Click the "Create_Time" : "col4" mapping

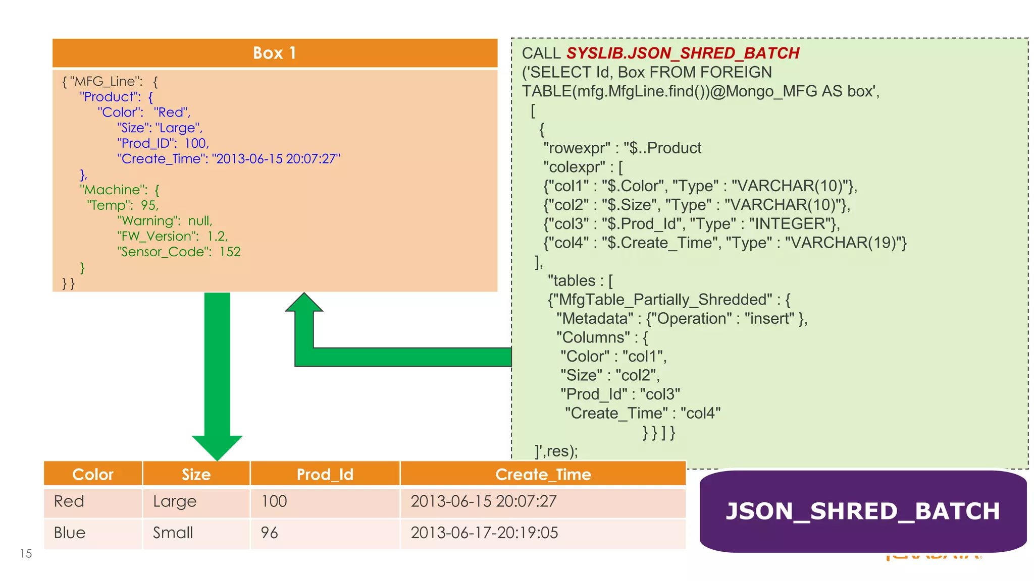click(x=643, y=413)
